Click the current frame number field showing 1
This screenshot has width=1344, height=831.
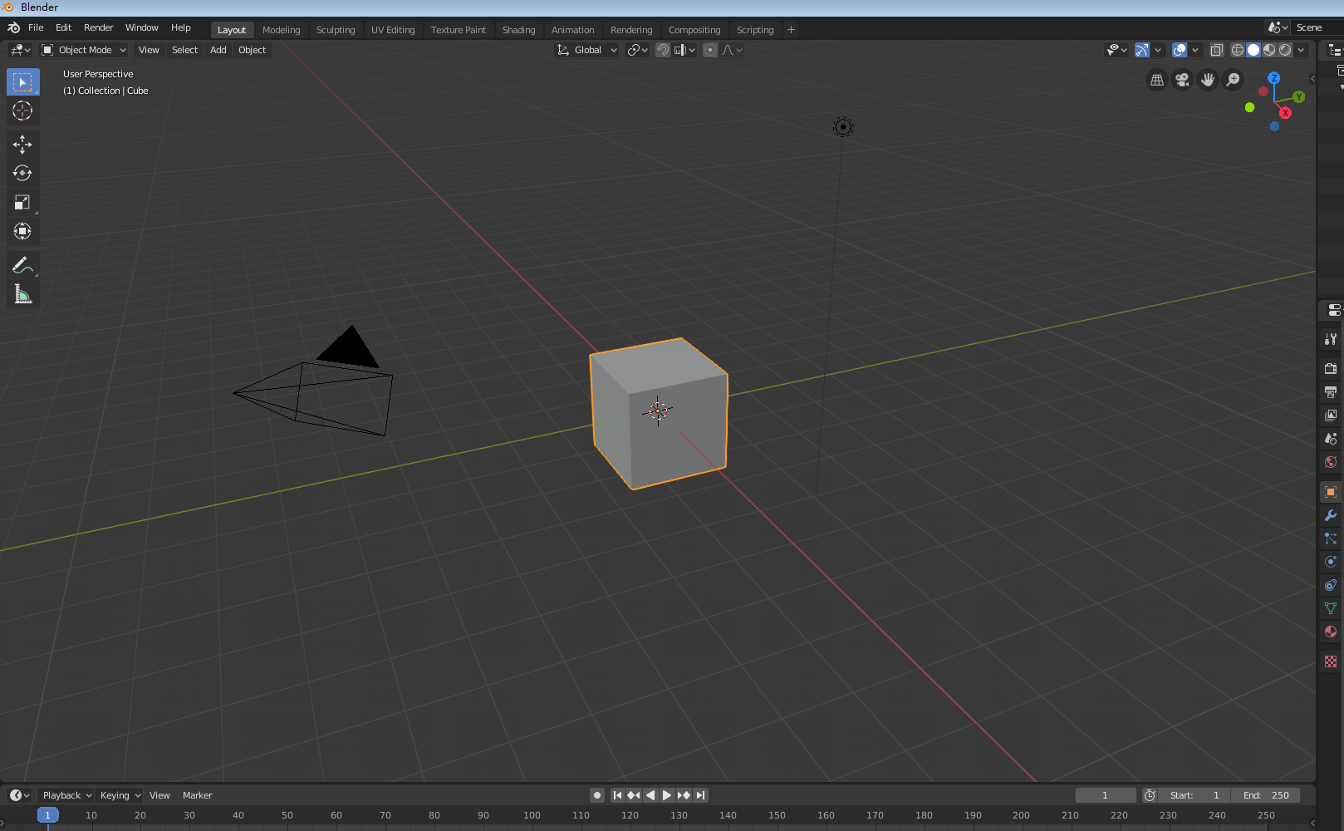1105,795
